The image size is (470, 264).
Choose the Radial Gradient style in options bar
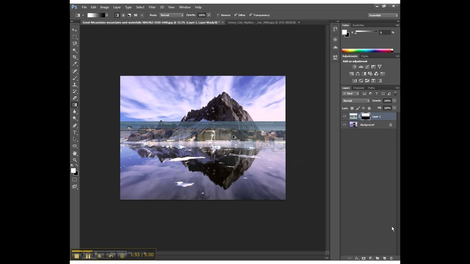coord(123,15)
